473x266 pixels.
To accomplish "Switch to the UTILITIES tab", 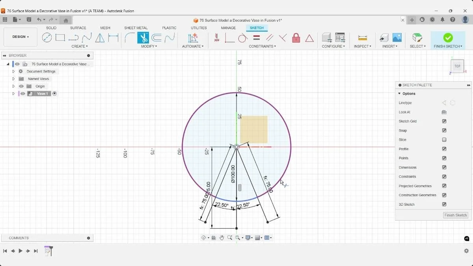I will (x=199, y=28).
